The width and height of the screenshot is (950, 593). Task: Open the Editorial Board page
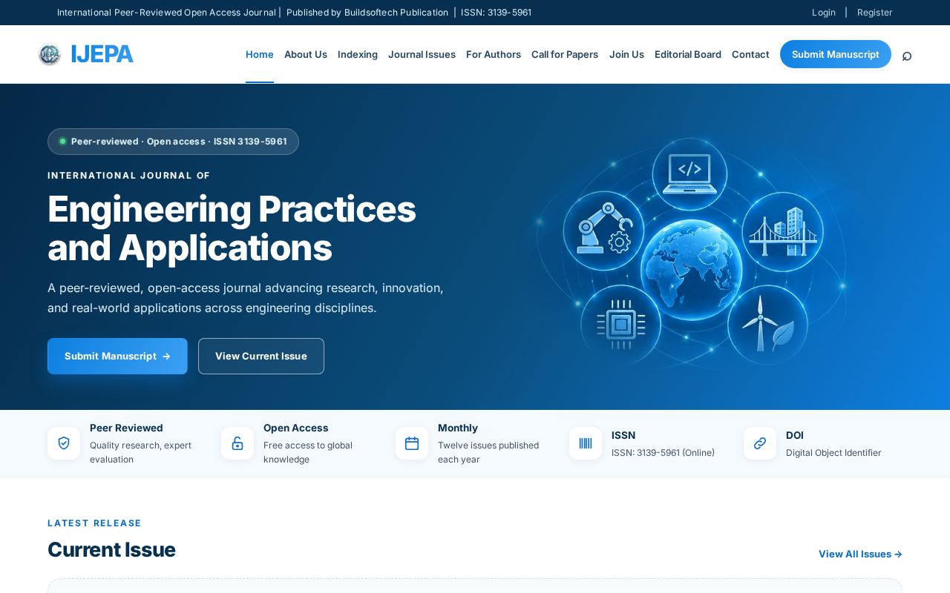pos(688,54)
